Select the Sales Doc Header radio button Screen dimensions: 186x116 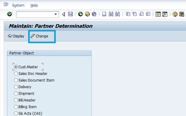16,73
